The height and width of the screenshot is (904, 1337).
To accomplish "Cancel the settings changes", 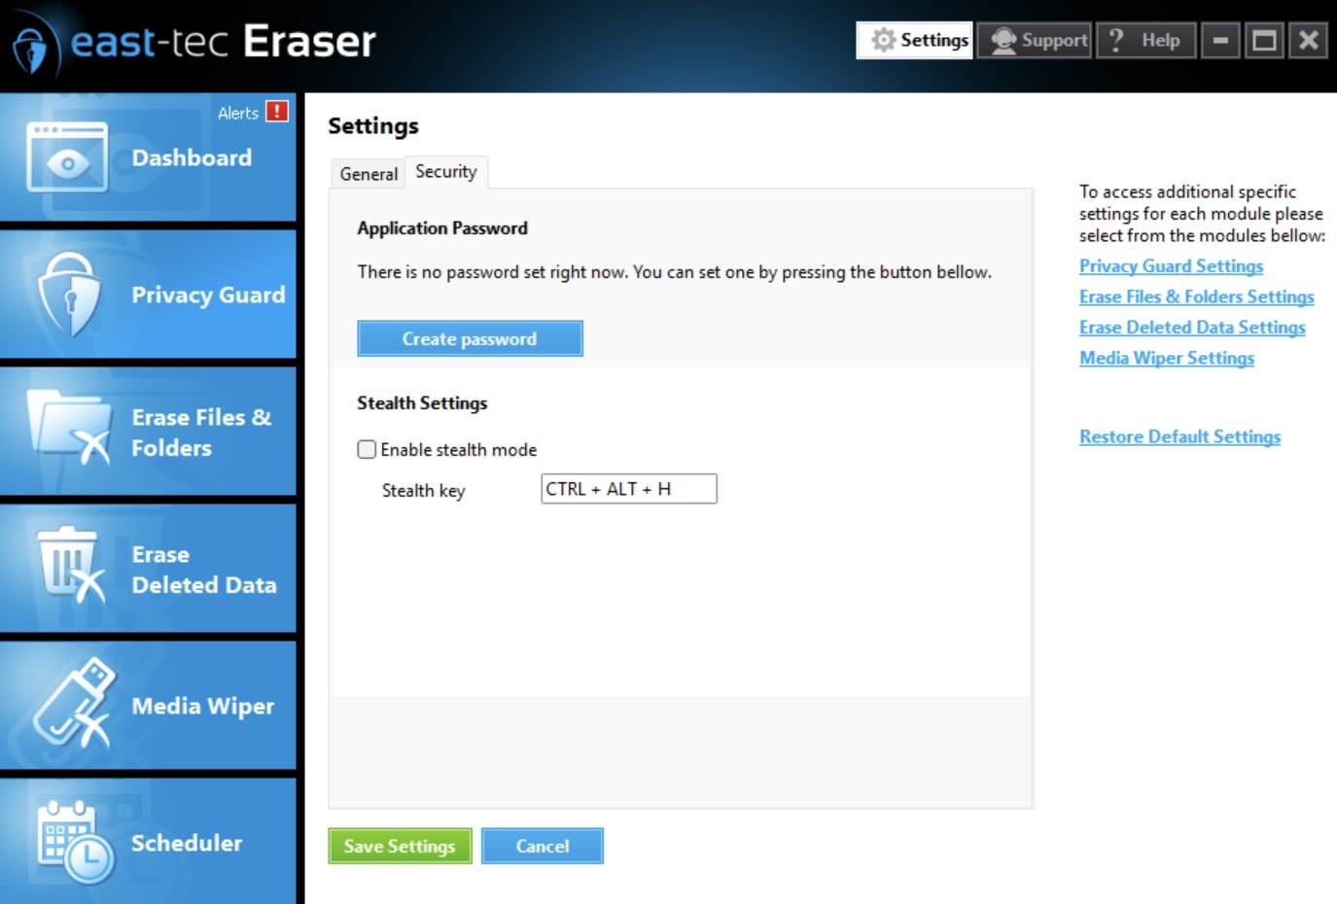I will tap(543, 846).
